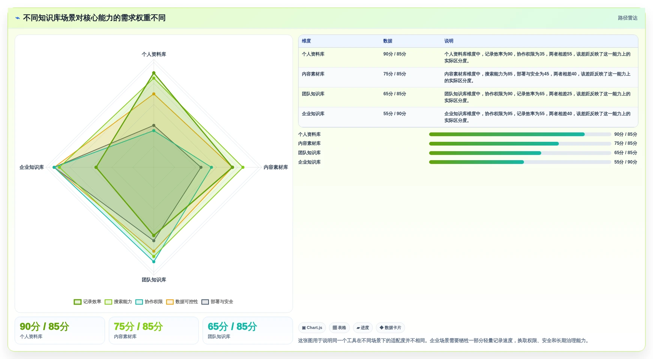Click the 个人资料库 progress bar
Viewport: 653px width, 359px height.
tap(520, 134)
